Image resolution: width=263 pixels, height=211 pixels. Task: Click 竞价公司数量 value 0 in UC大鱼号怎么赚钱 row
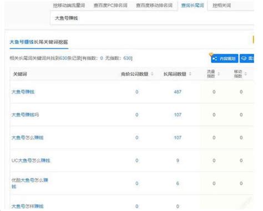[137, 160]
